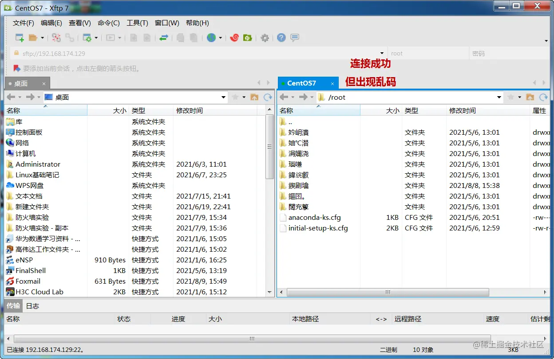Image resolution: width=554 pixels, height=359 pixels.
Task: Sort the remote list by 属性 column
Action: coord(540,111)
